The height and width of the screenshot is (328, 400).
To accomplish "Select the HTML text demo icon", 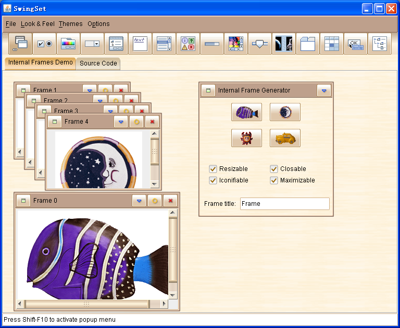I will click(x=140, y=44).
